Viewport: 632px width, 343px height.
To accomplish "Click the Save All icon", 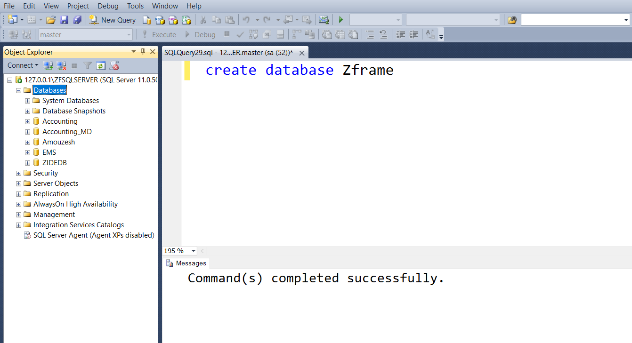I will [77, 20].
